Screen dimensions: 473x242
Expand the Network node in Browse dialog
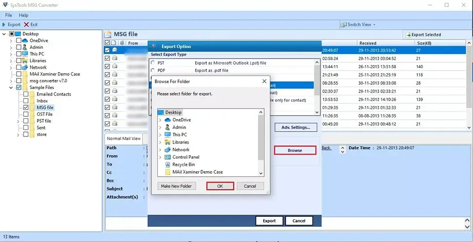click(160, 149)
